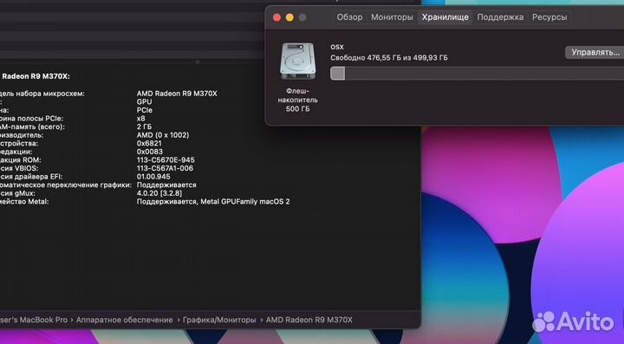Click Аппаратное обеспечение in the path bar
This screenshot has height=344, width=624.
[124, 320]
